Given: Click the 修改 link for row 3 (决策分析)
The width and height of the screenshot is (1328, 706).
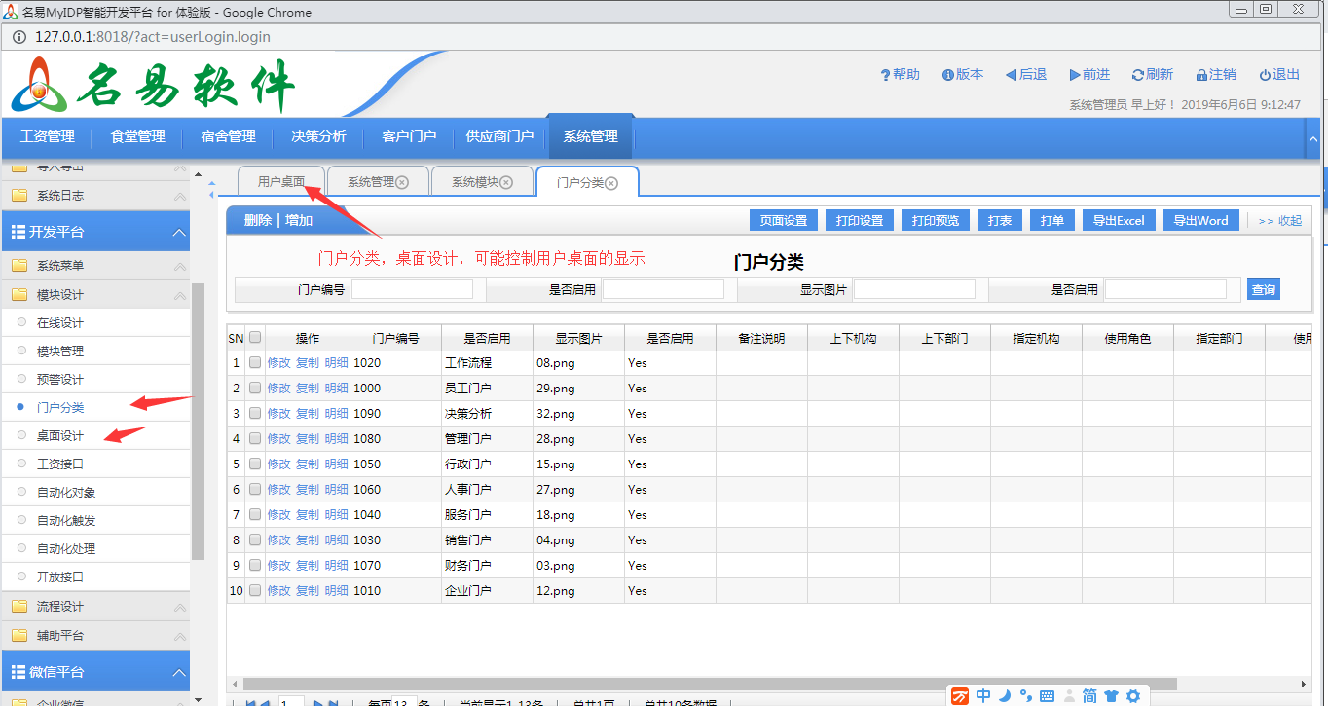Looking at the screenshot, I should tap(278, 414).
